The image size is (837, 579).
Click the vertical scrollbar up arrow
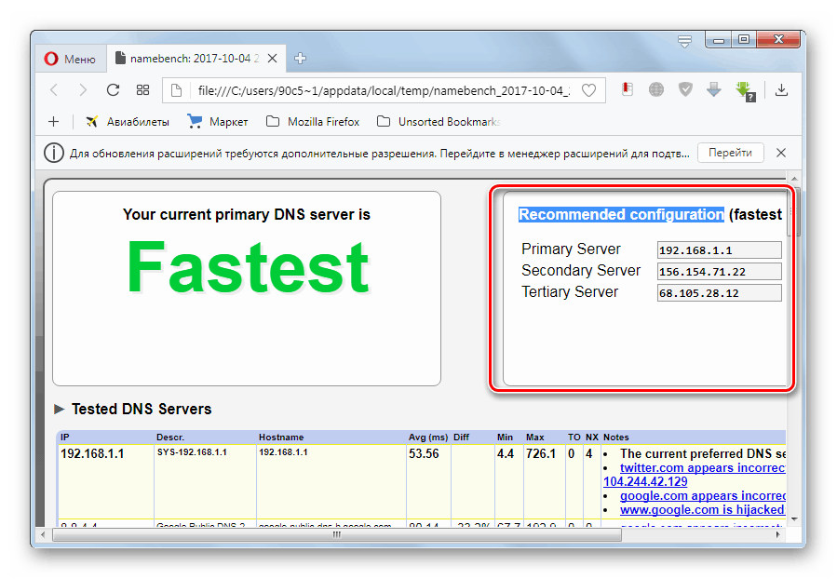pos(794,179)
